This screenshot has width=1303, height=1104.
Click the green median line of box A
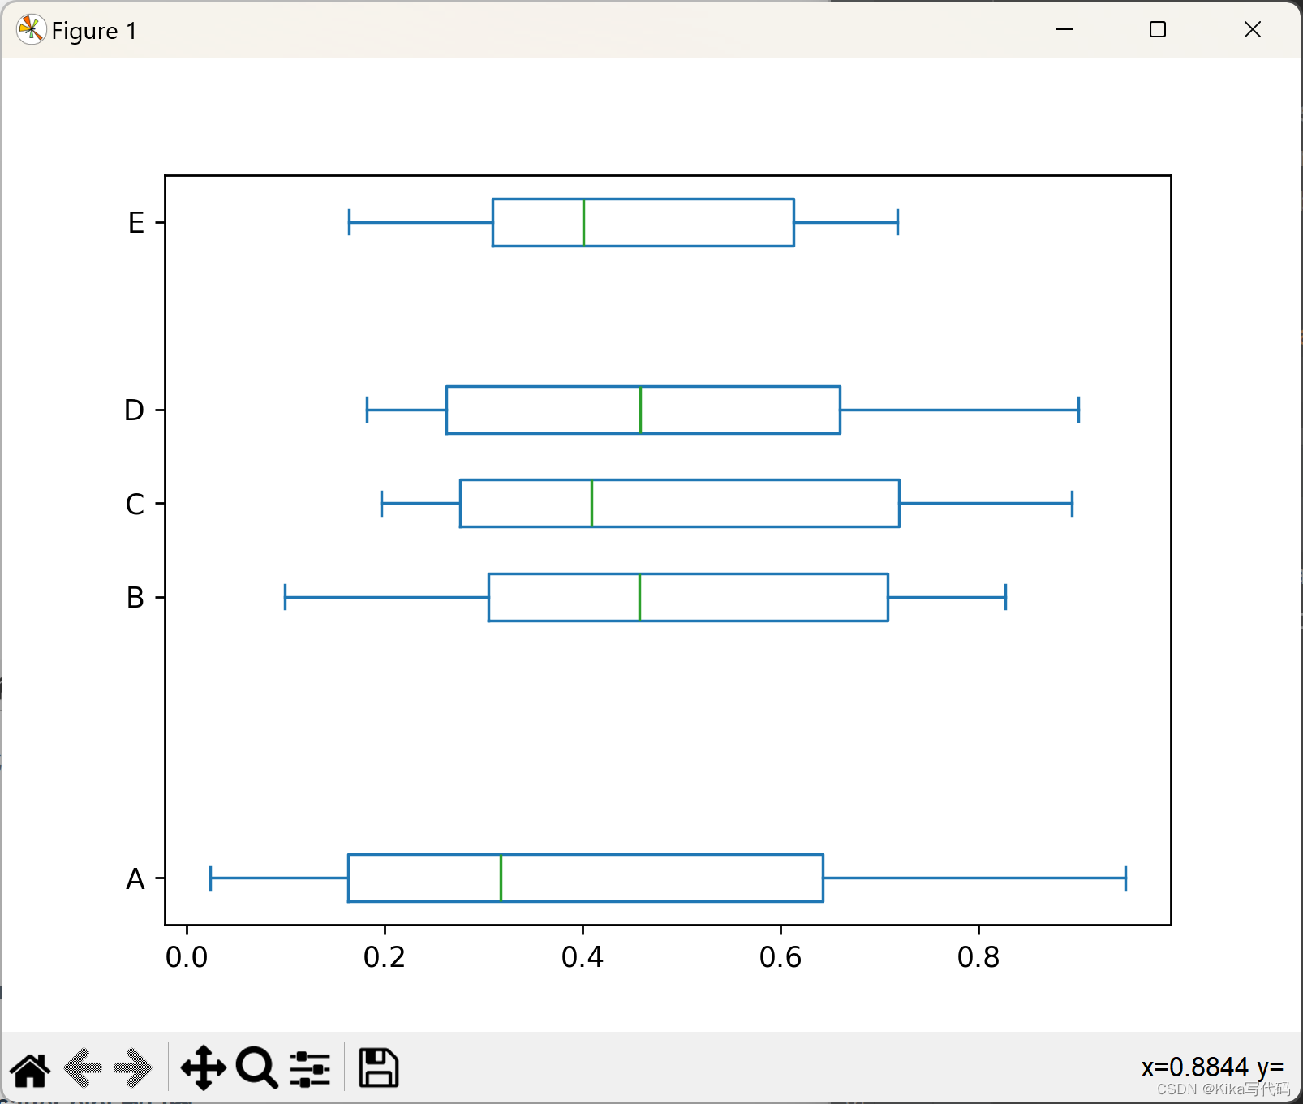[x=501, y=878]
